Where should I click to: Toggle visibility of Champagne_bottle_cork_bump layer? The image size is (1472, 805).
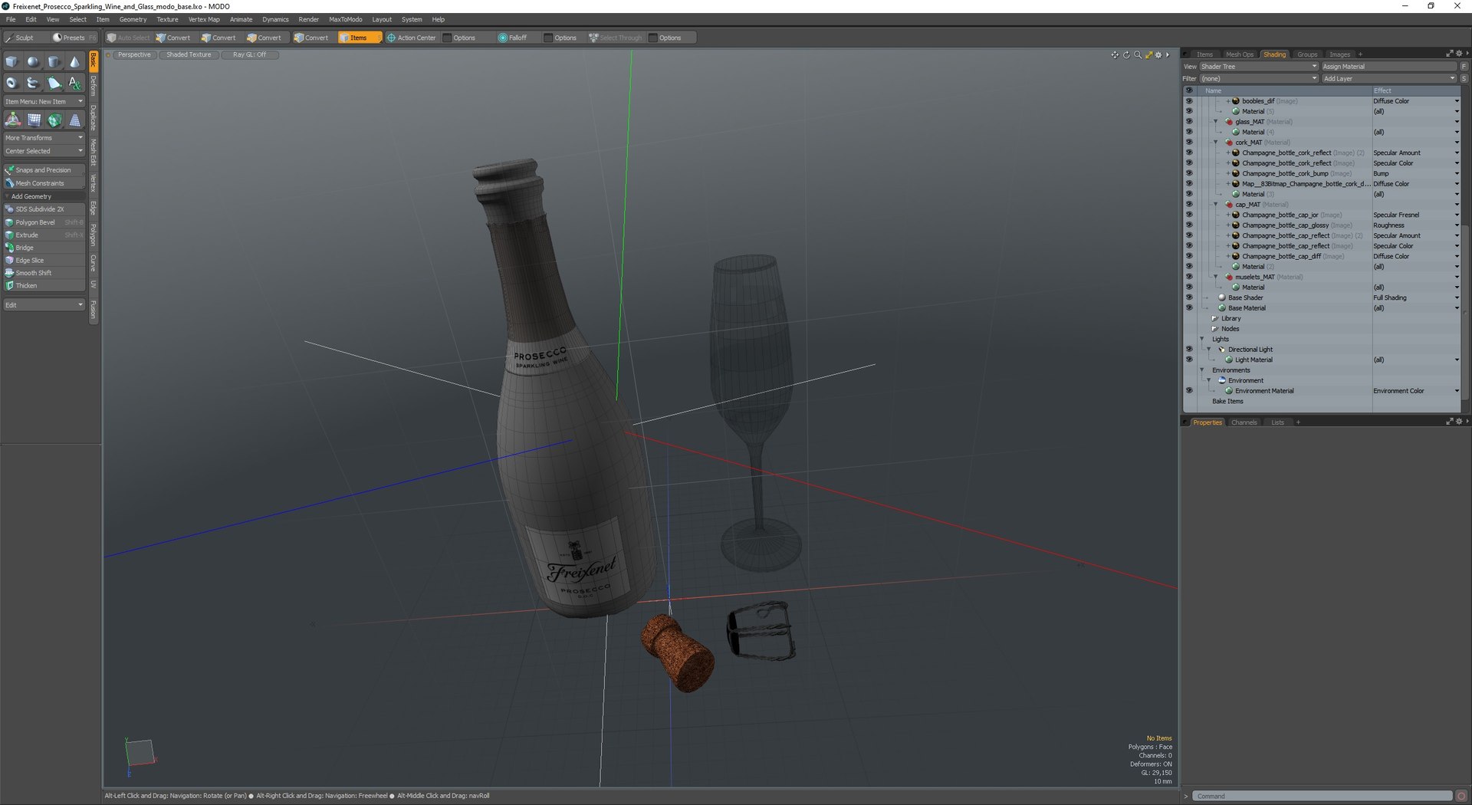(1189, 173)
